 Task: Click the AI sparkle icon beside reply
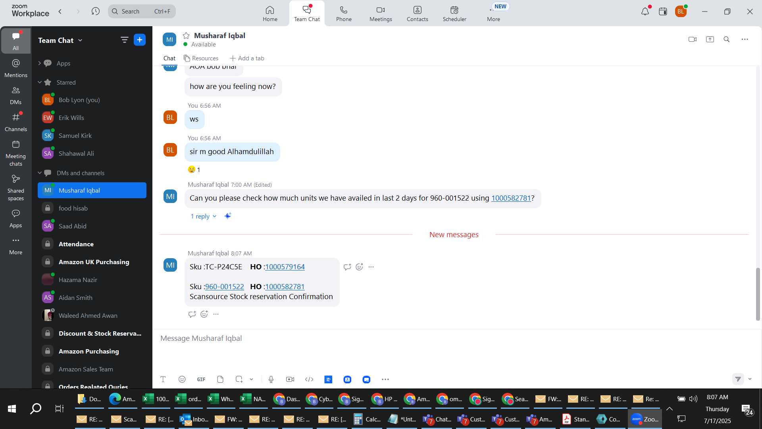[x=227, y=216]
